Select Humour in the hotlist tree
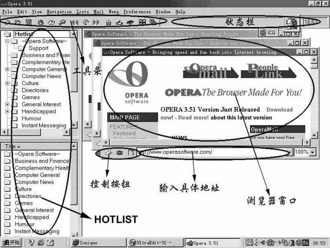This screenshot has width=330, height=248. point(31,118)
